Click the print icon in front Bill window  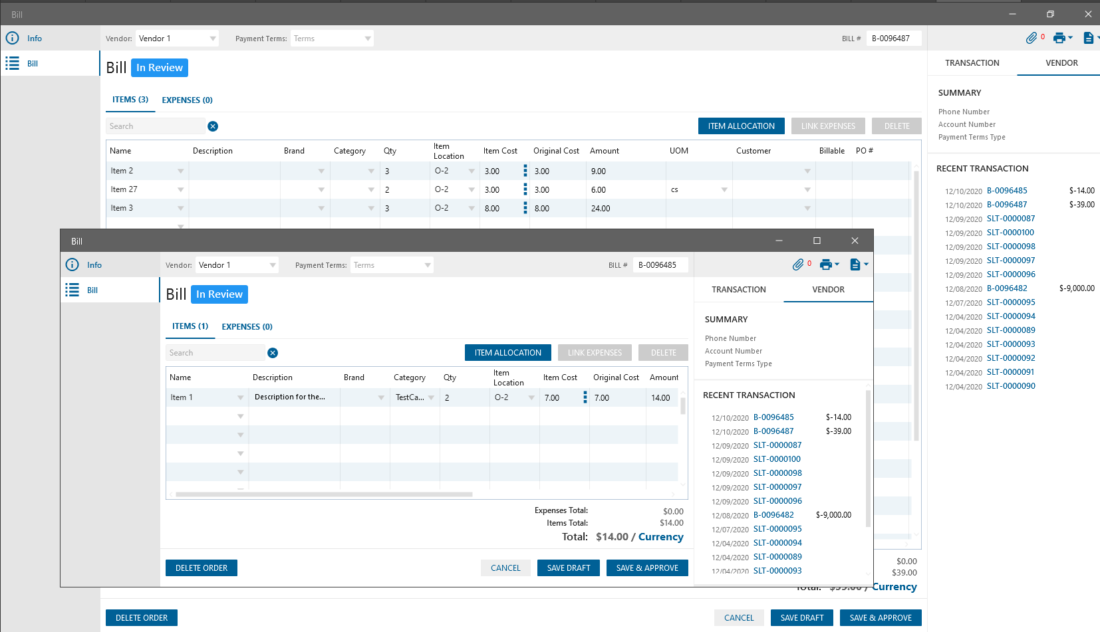pyautogui.click(x=826, y=264)
